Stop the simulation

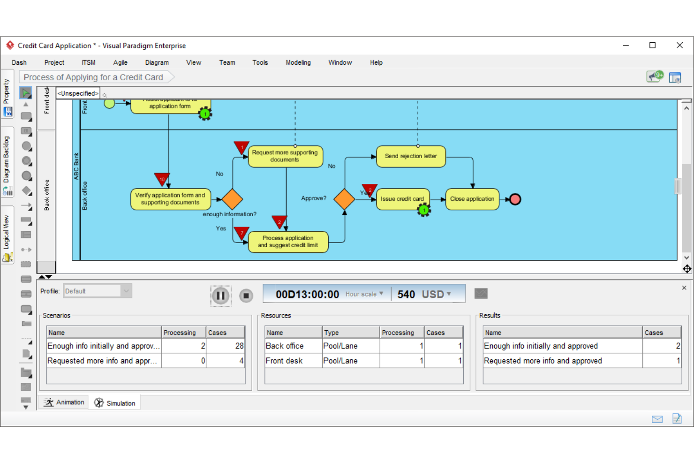click(246, 296)
